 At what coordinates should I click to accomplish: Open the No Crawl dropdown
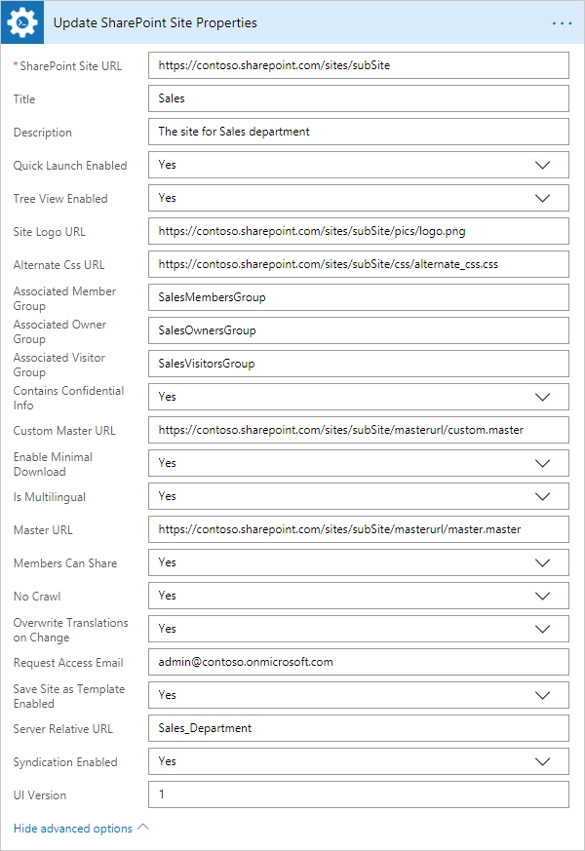click(359, 595)
